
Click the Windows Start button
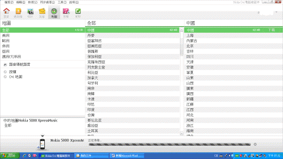10,155
